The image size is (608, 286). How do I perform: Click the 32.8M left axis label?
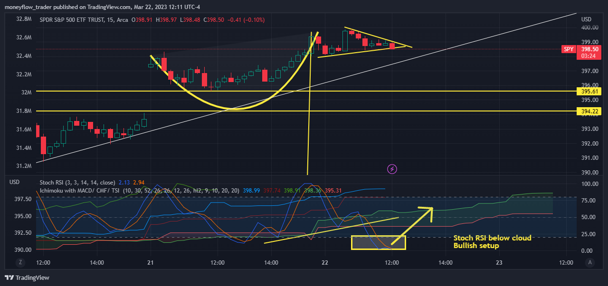[x=24, y=19]
